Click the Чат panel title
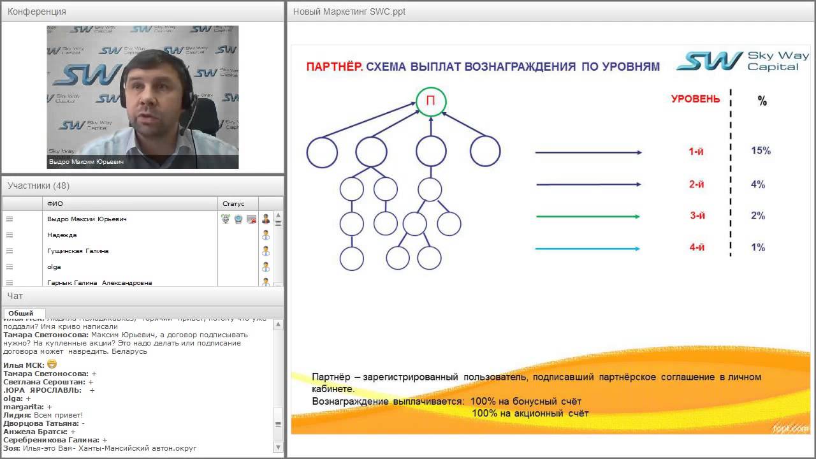Image resolution: width=816 pixels, height=459 pixels. point(15,296)
